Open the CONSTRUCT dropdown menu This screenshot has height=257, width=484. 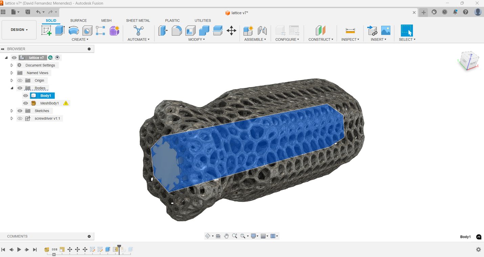(321, 39)
